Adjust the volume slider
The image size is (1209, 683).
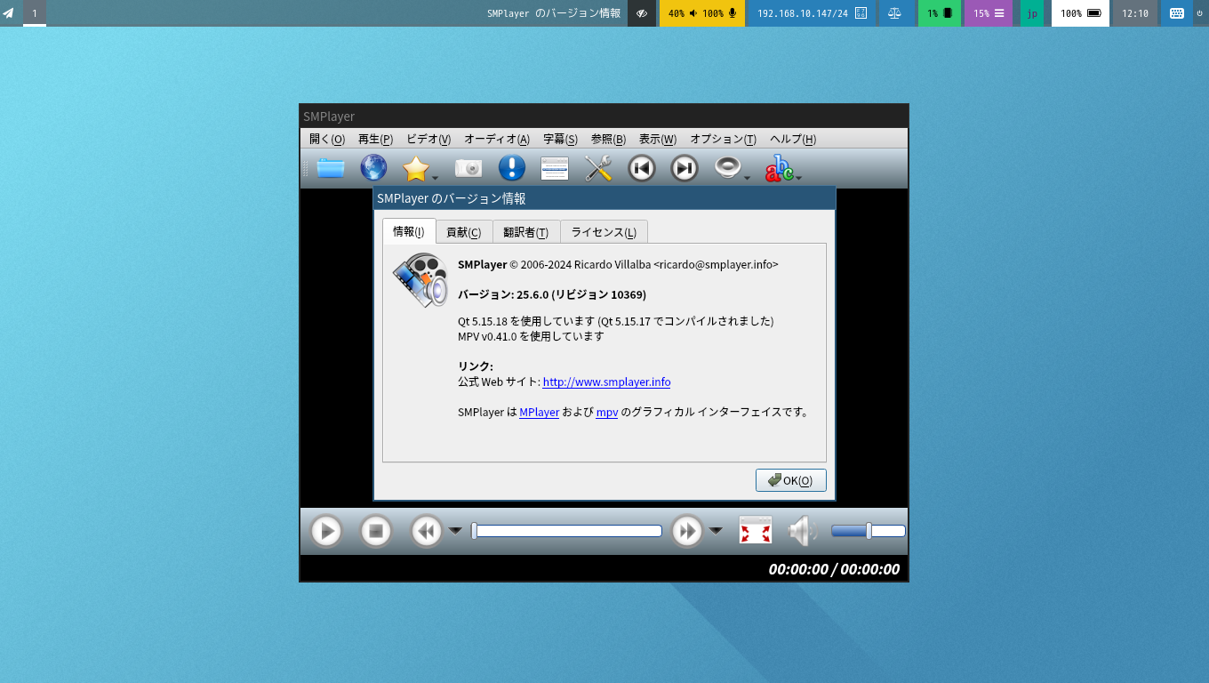(869, 531)
